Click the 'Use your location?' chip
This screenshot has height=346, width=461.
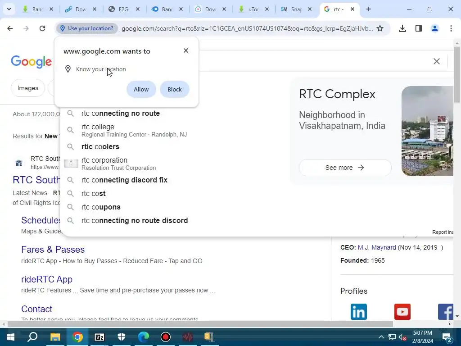pos(87,28)
